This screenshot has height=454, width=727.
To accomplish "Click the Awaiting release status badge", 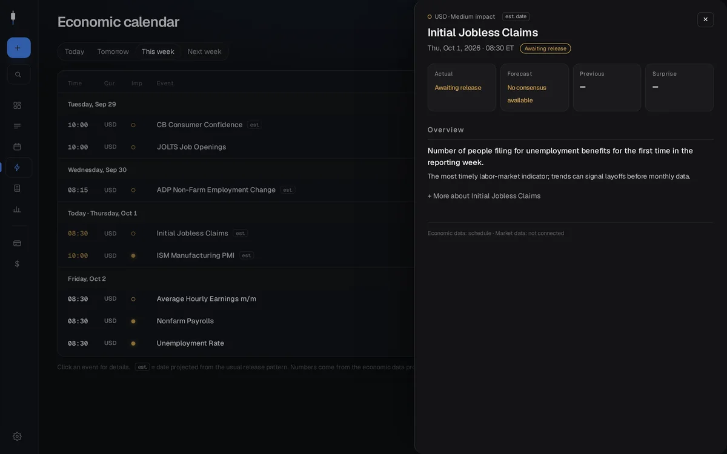I will coord(545,48).
